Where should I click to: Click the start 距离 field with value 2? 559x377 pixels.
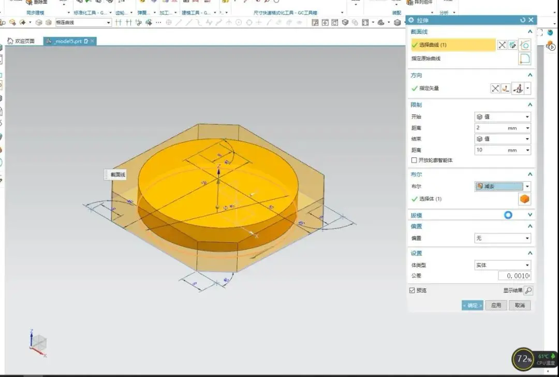[502, 128]
